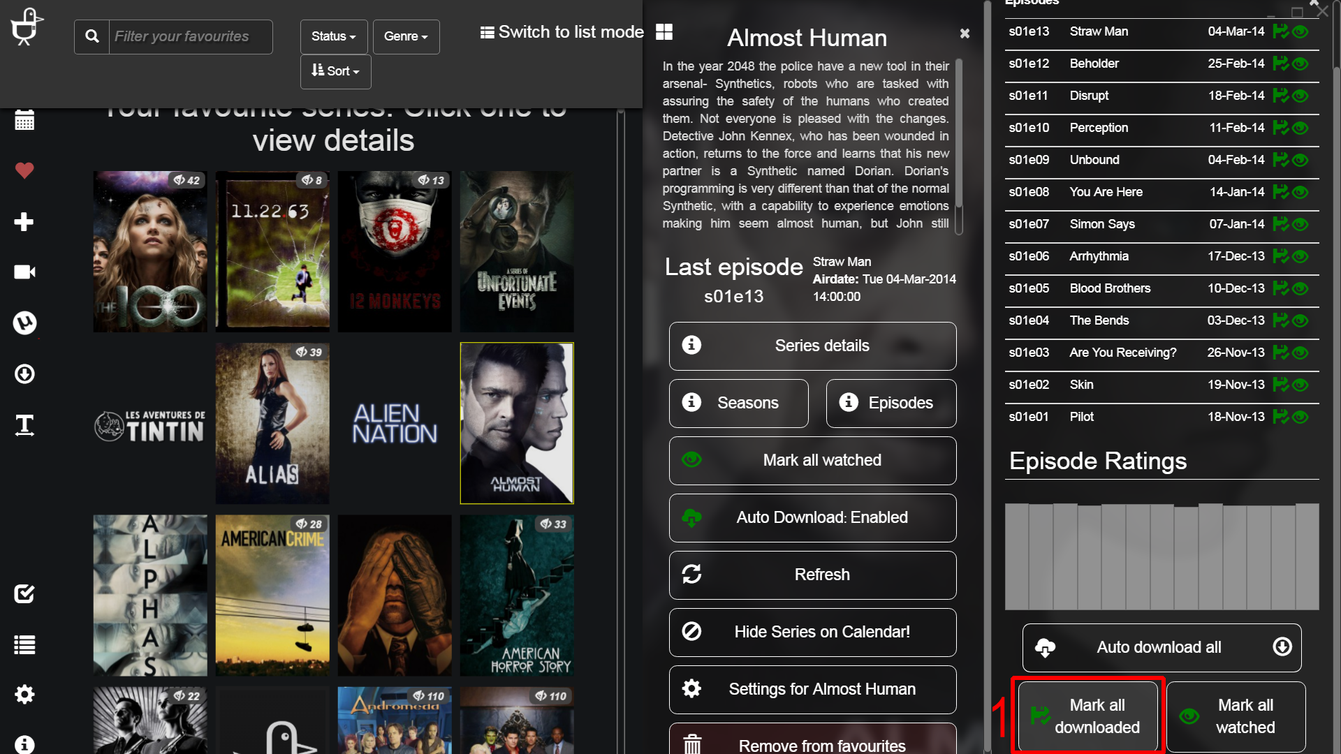The height and width of the screenshot is (754, 1341).
Task: Open the Sort dropdown menu
Action: click(335, 71)
